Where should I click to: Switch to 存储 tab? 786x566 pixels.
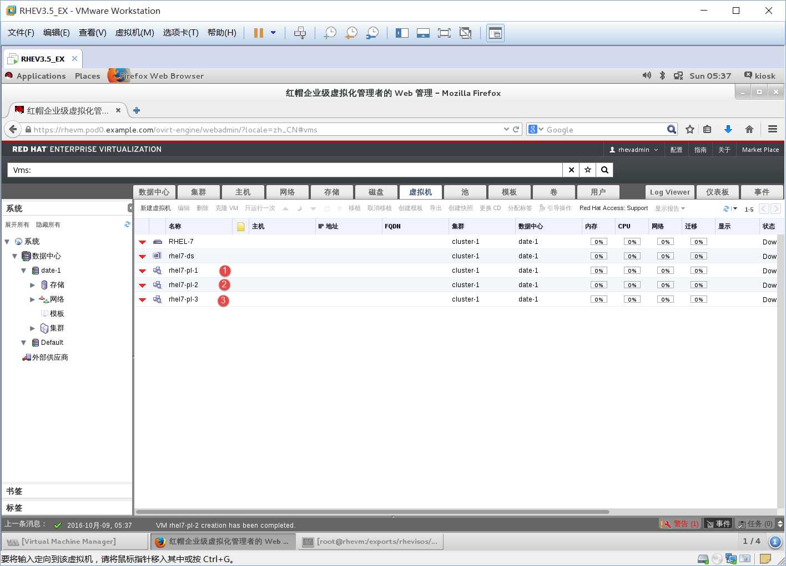coord(331,192)
